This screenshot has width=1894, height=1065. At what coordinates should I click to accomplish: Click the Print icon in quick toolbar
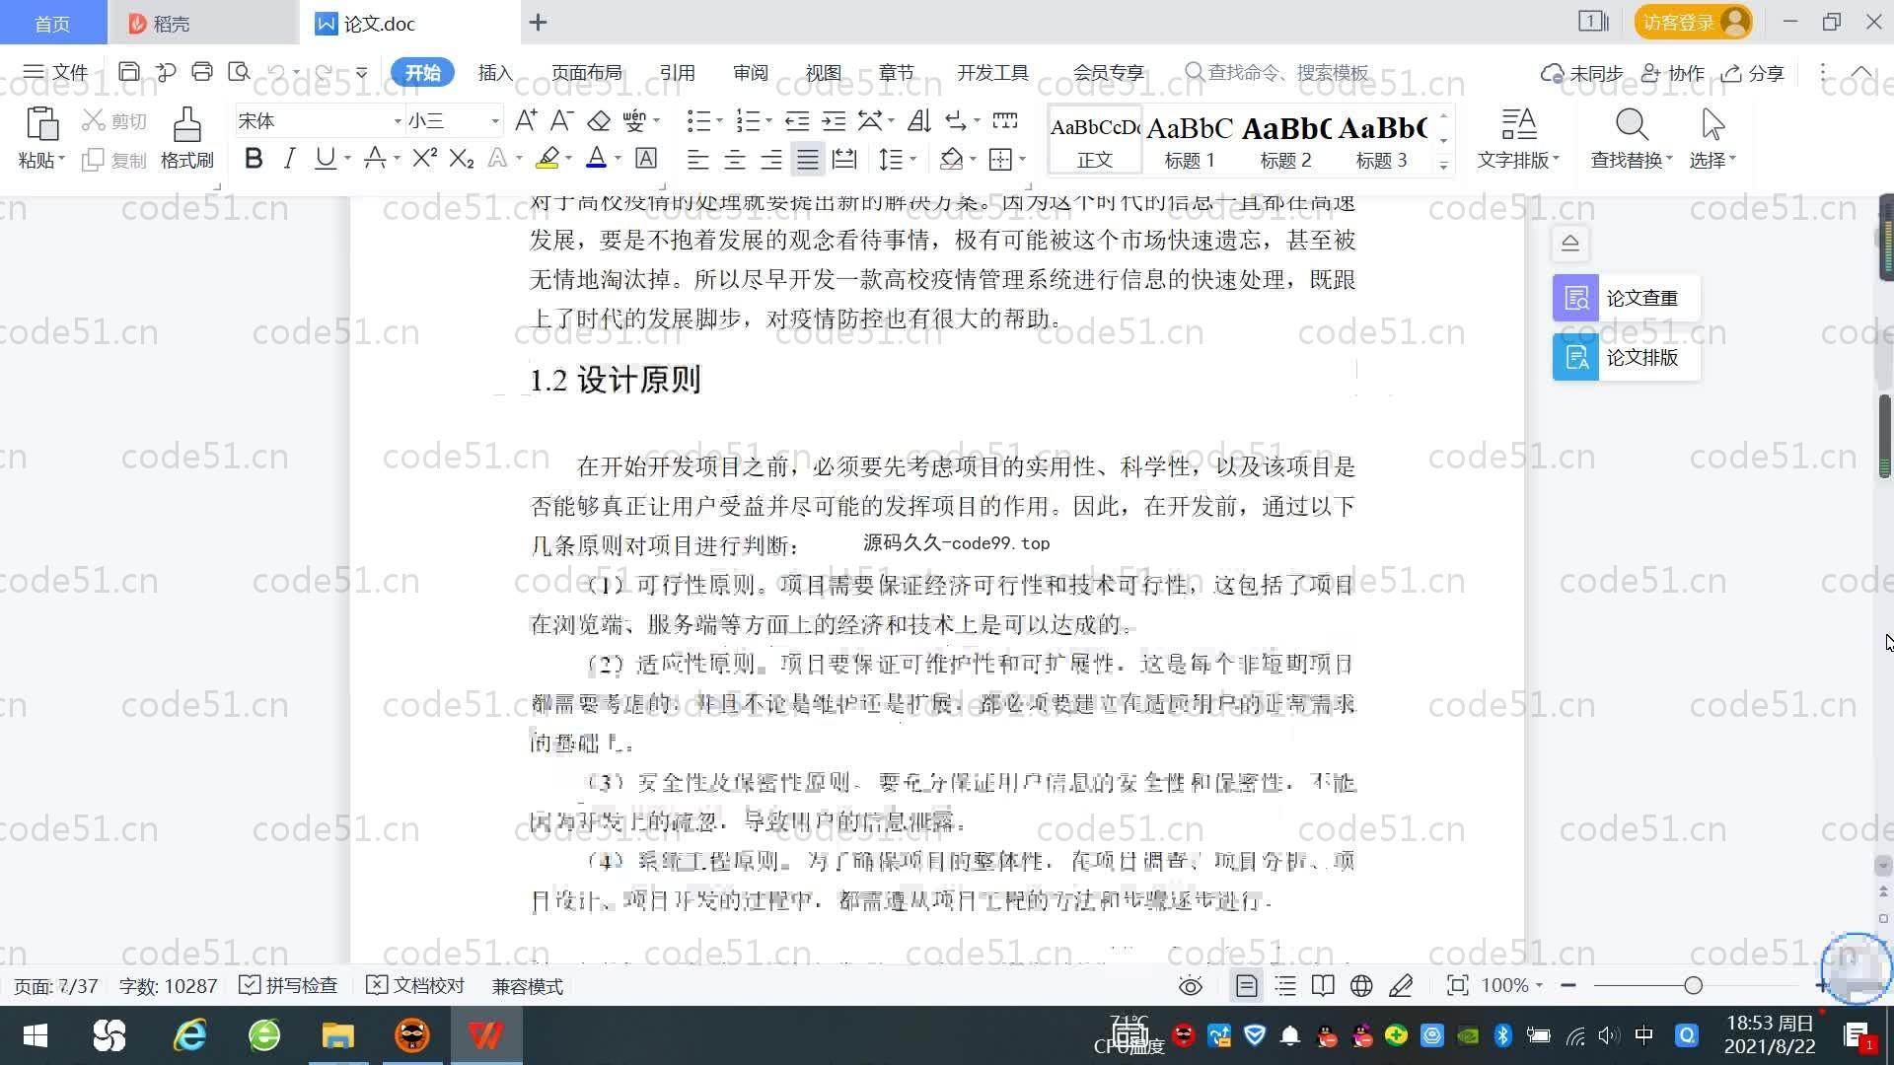[x=202, y=72]
